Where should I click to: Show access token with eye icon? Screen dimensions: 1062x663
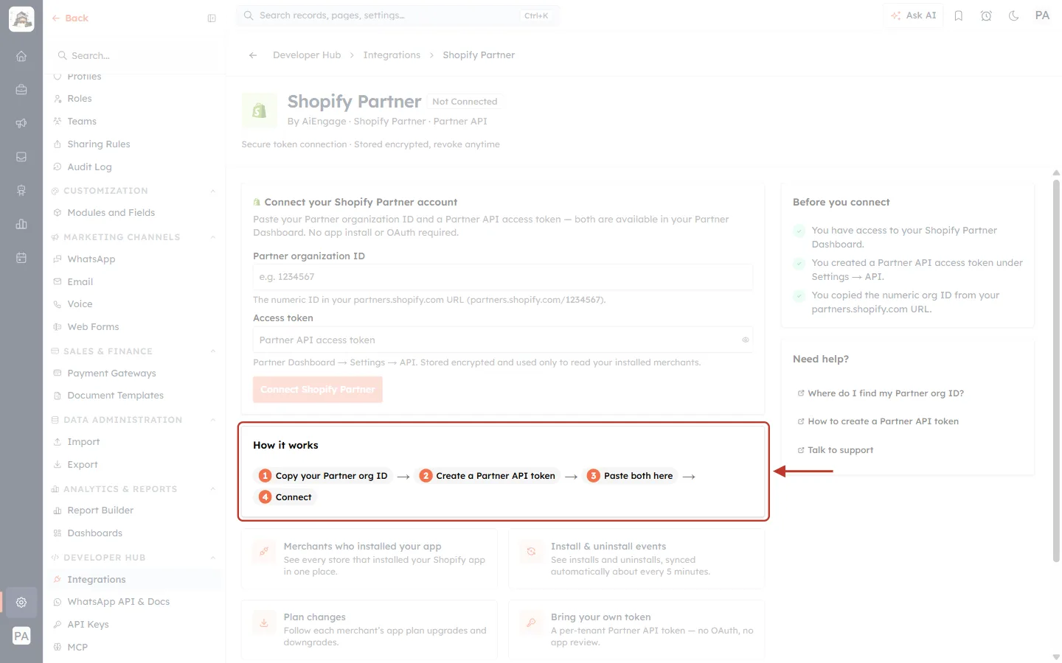745,340
